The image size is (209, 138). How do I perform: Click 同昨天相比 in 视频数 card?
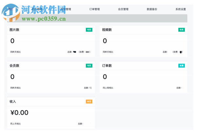[108, 52]
